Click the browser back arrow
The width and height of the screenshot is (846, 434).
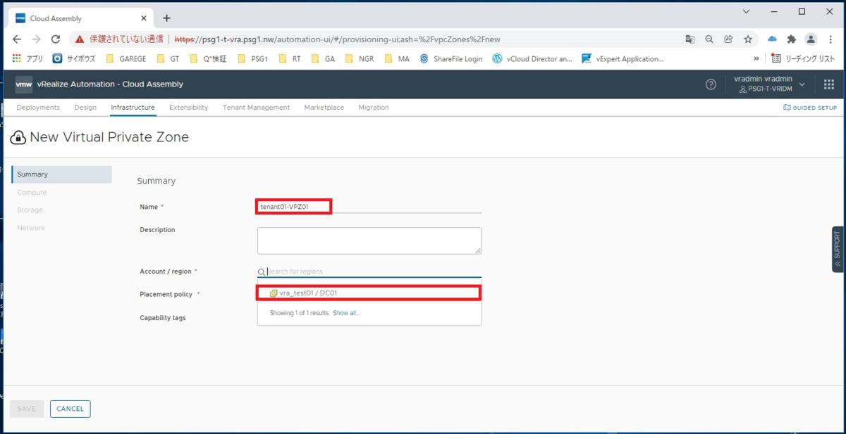tap(17, 39)
